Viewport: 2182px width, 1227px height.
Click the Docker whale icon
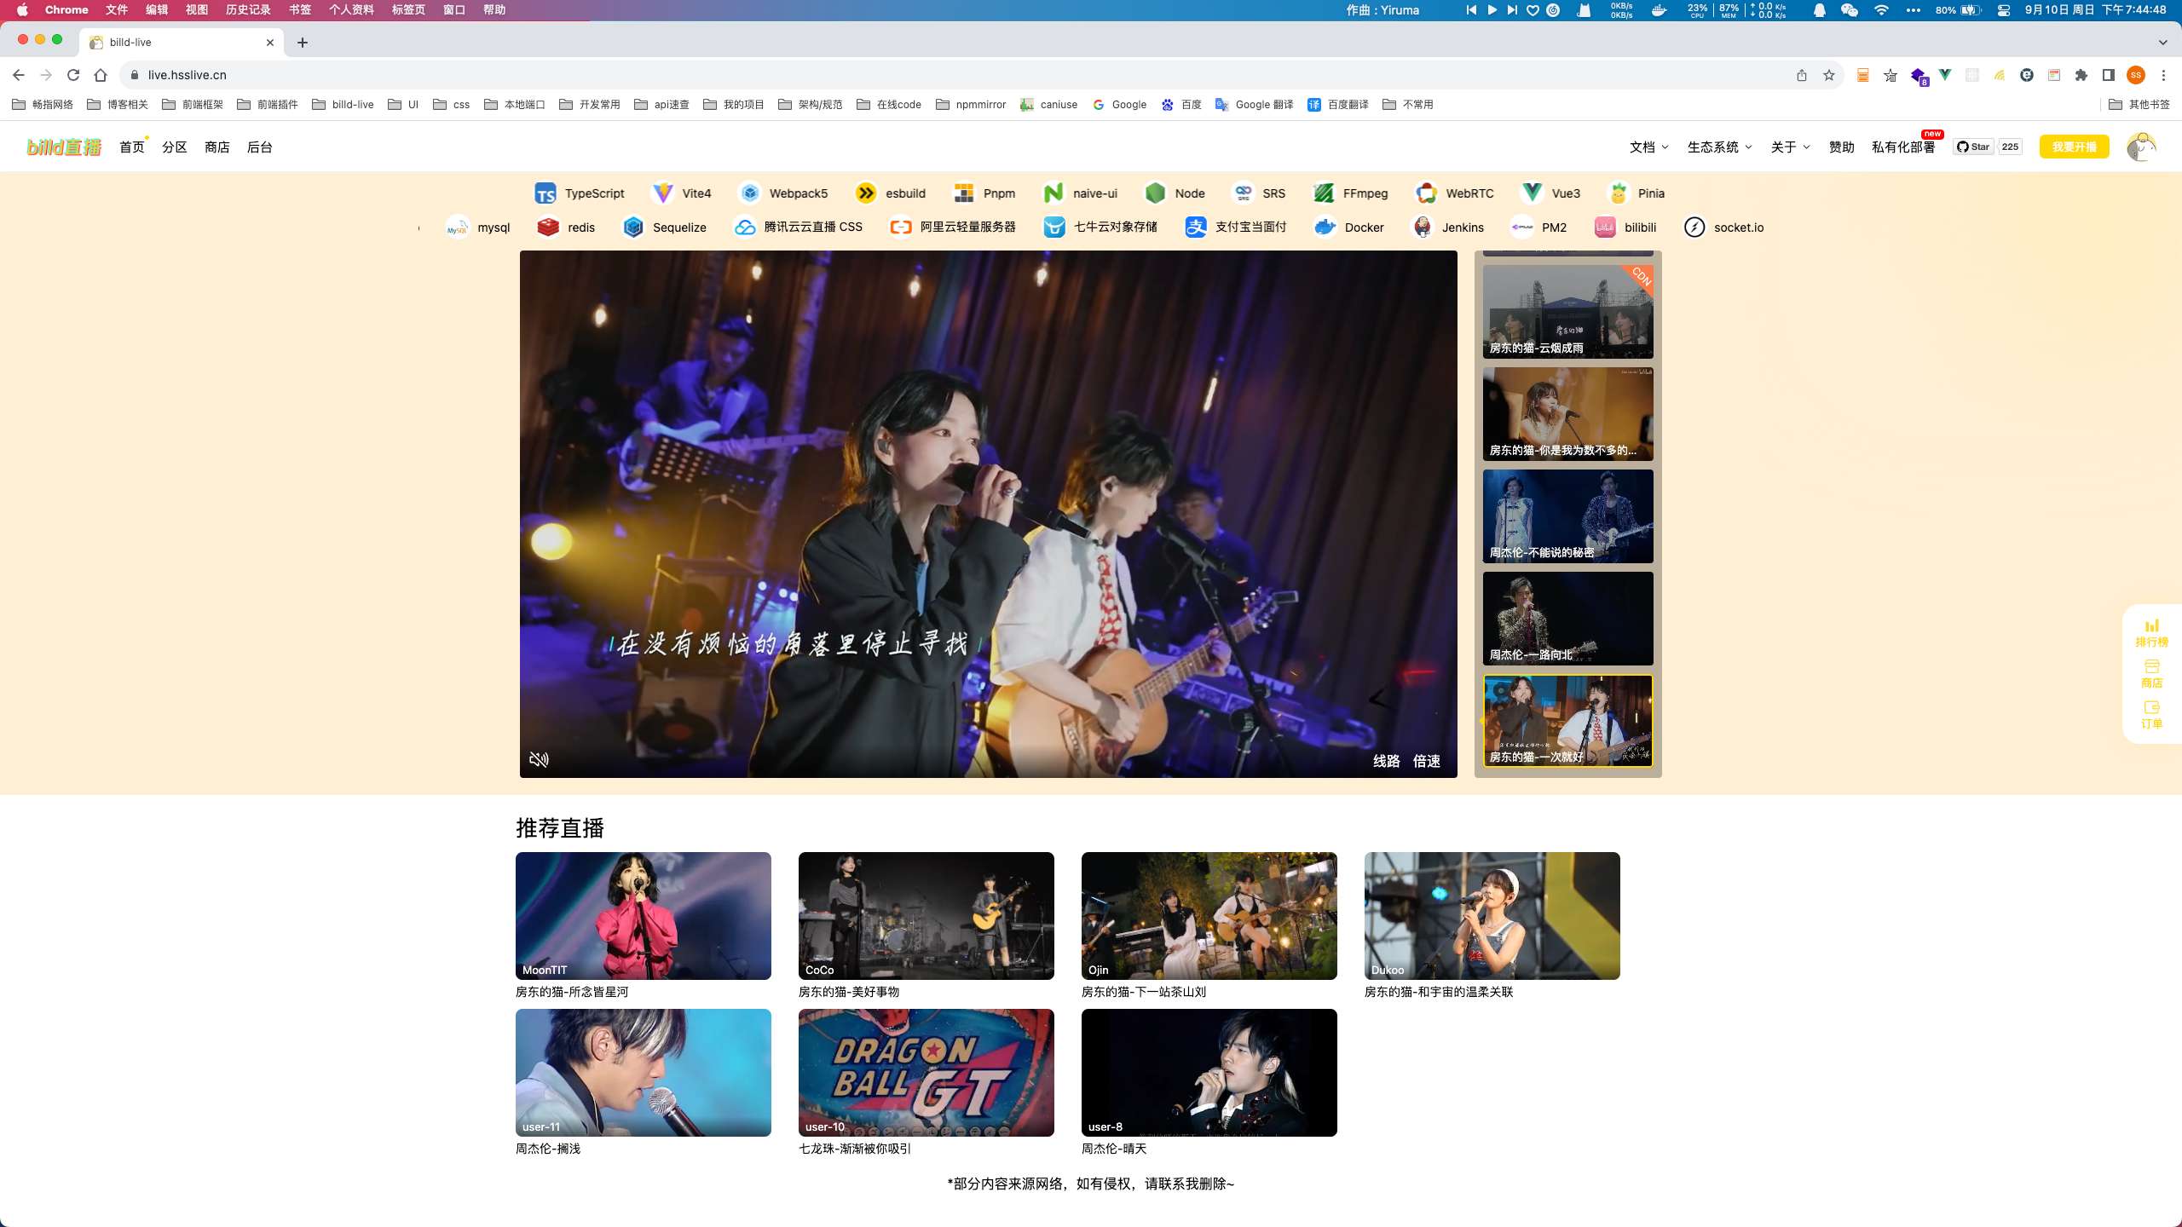click(1325, 228)
